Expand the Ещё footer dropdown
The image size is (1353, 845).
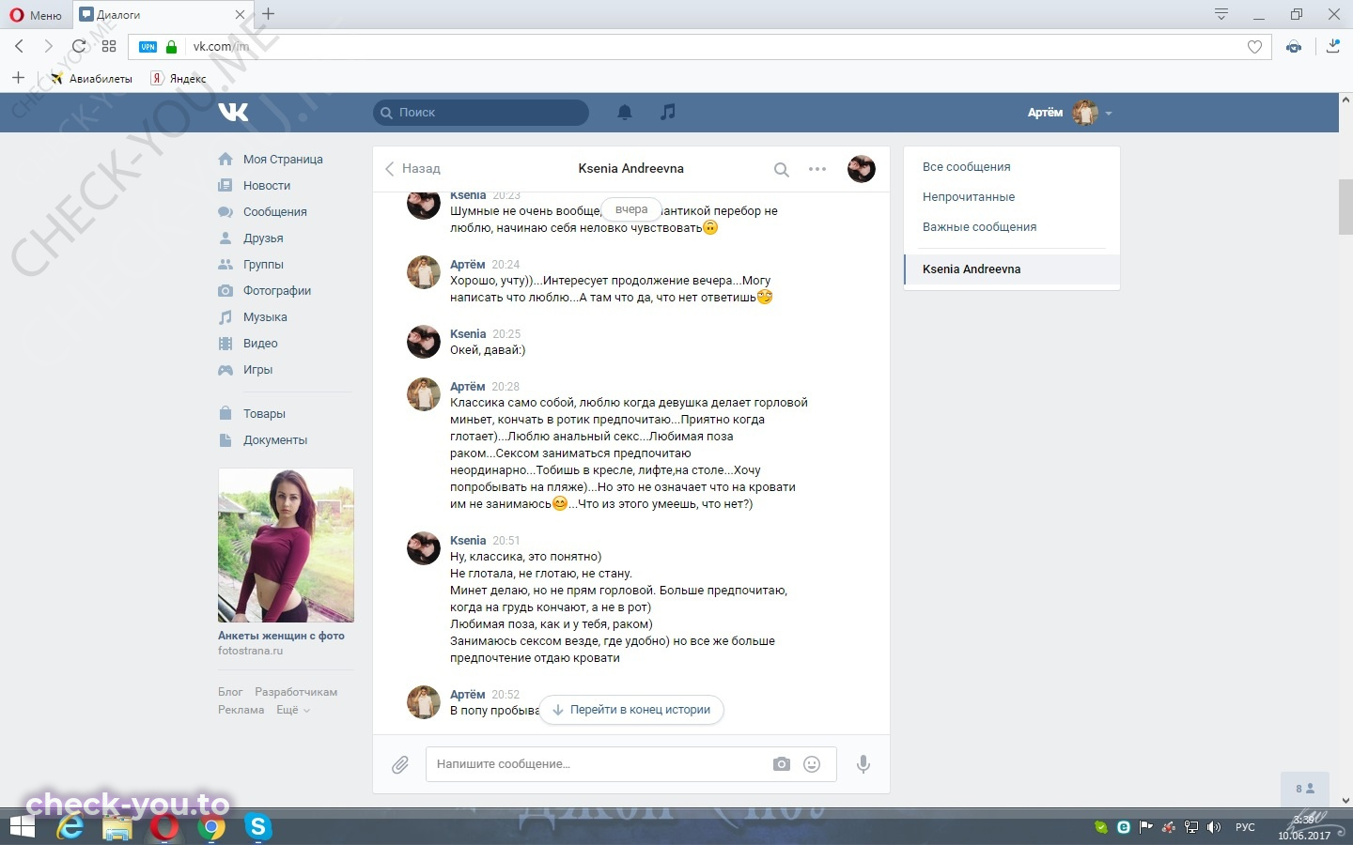pyautogui.click(x=292, y=710)
